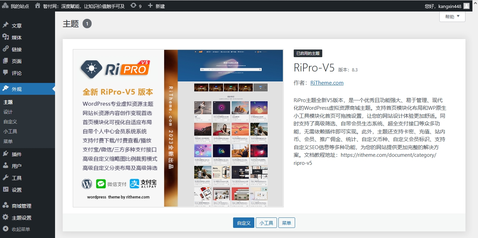The image size is (478, 238).
Task: Click the 主题 page heading
Action: coord(71,24)
